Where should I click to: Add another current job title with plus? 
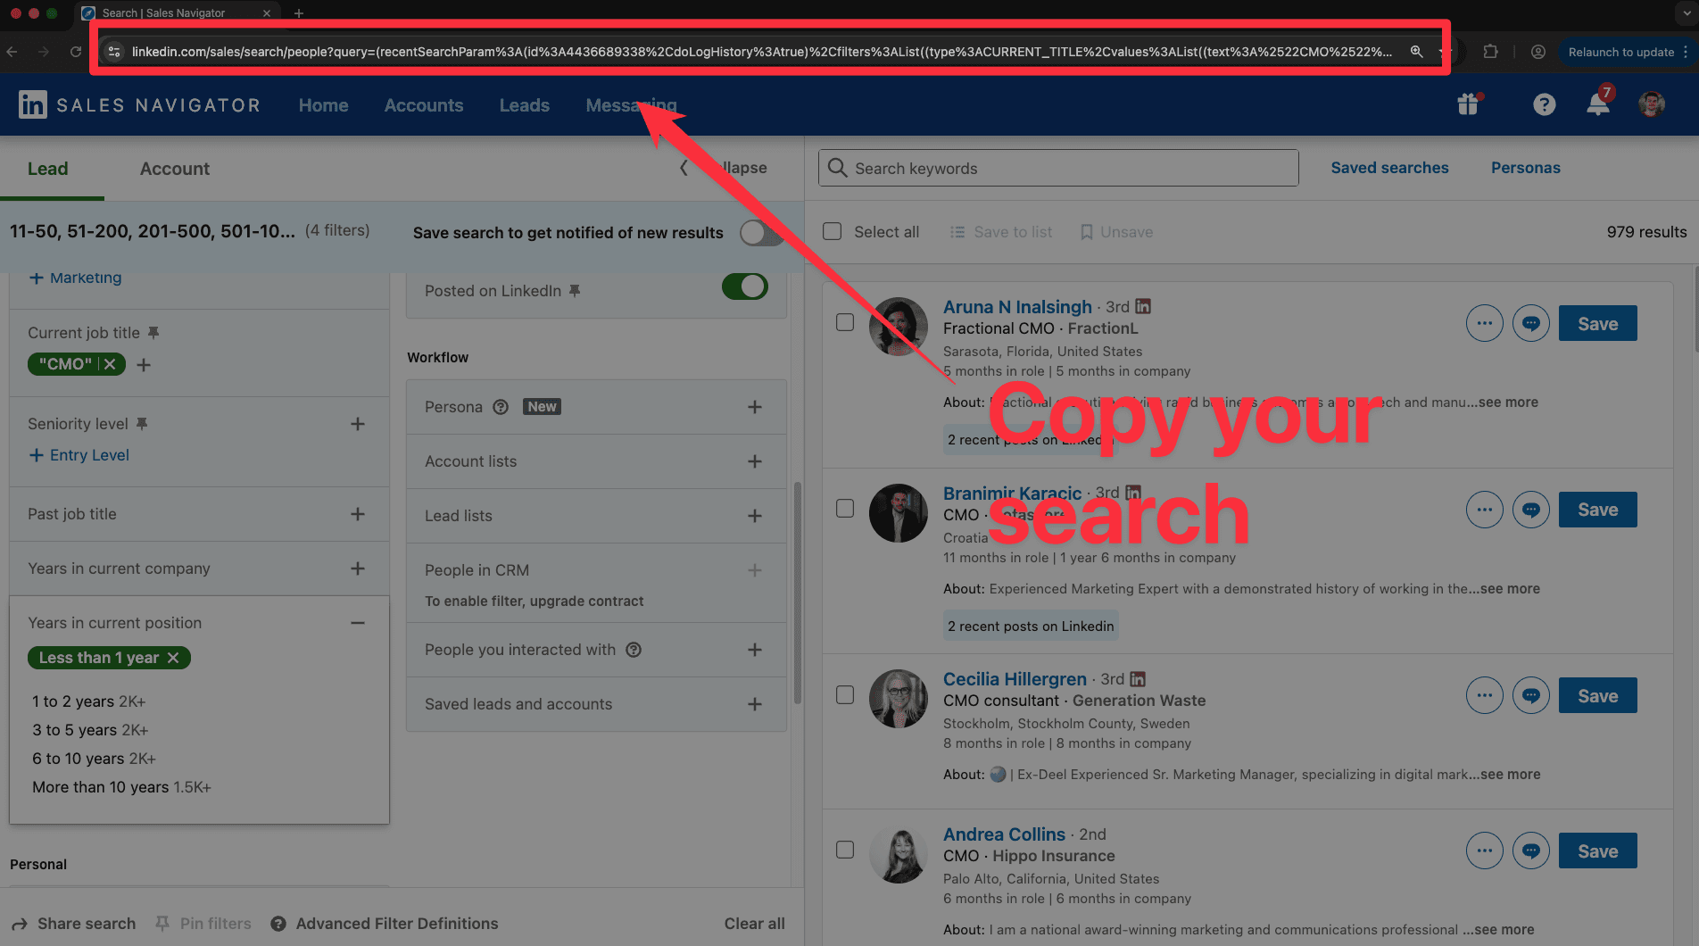click(x=144, y=364)
